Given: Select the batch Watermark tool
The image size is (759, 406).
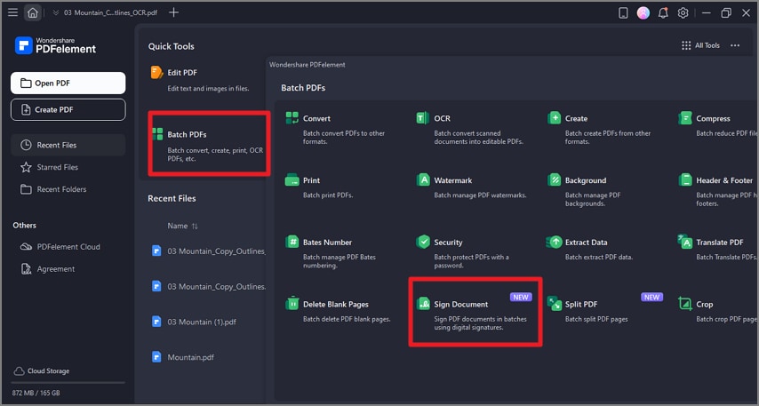Looking at the screenshot, I should (x=452, y=180).
